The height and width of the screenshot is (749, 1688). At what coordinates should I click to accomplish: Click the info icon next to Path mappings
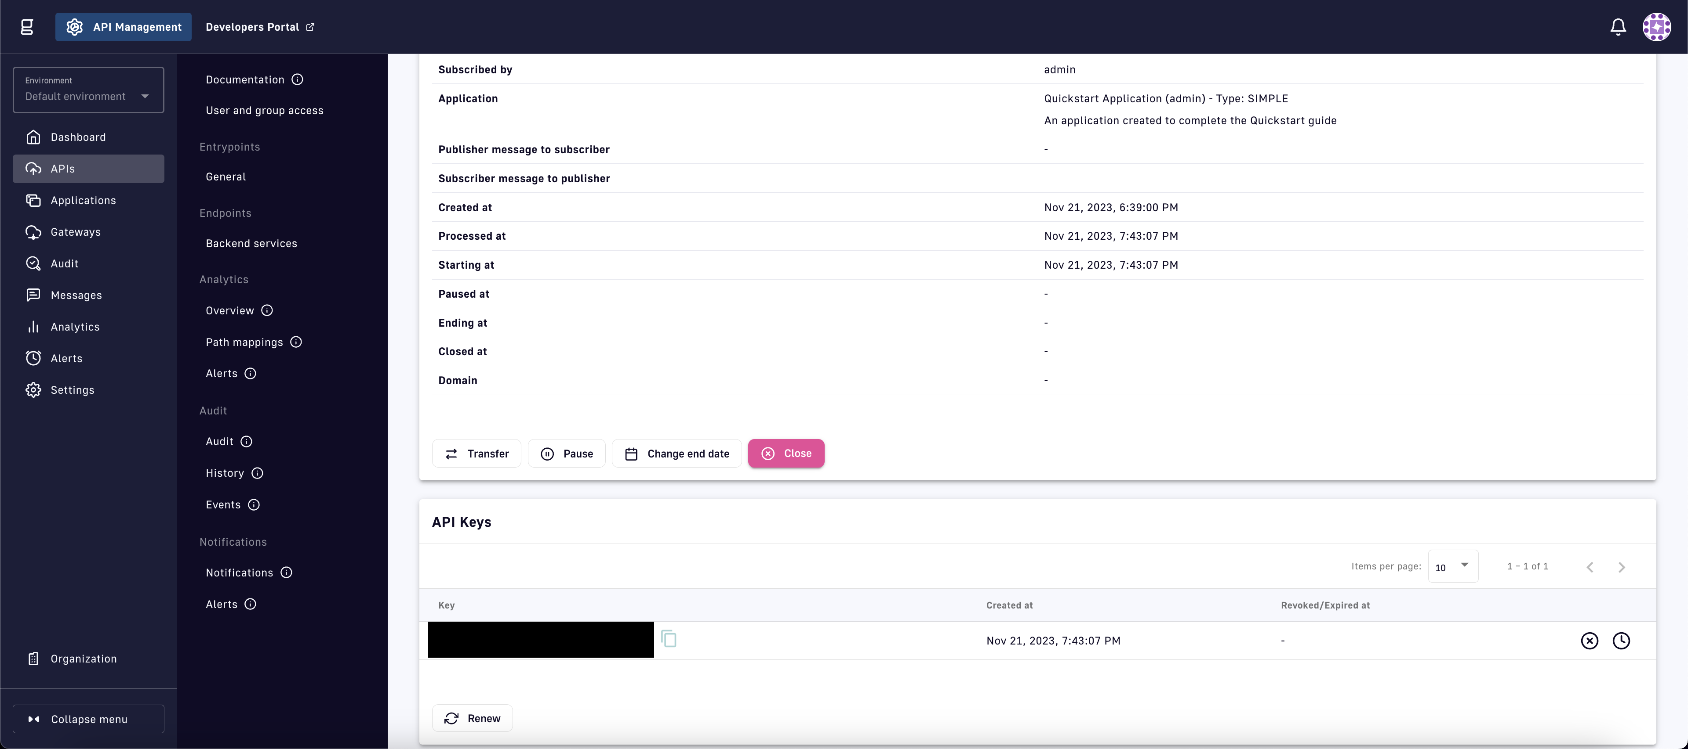point(296,342)
